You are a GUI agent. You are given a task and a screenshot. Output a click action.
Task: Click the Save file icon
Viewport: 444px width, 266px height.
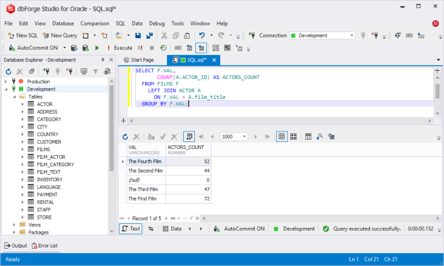tap(138, 35)
